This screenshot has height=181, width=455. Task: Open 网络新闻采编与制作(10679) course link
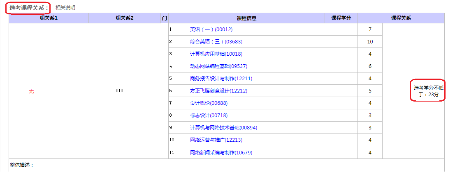tap(221, 153)
